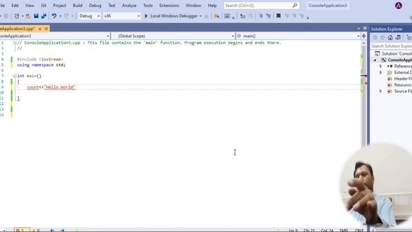Open the Project menu

coord(60,5)
